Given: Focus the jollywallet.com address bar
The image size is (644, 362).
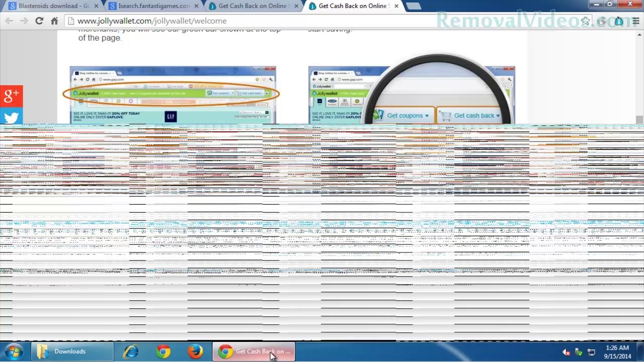Looking at the screenshot, I should pyautogui.click(x=322, y=21).
